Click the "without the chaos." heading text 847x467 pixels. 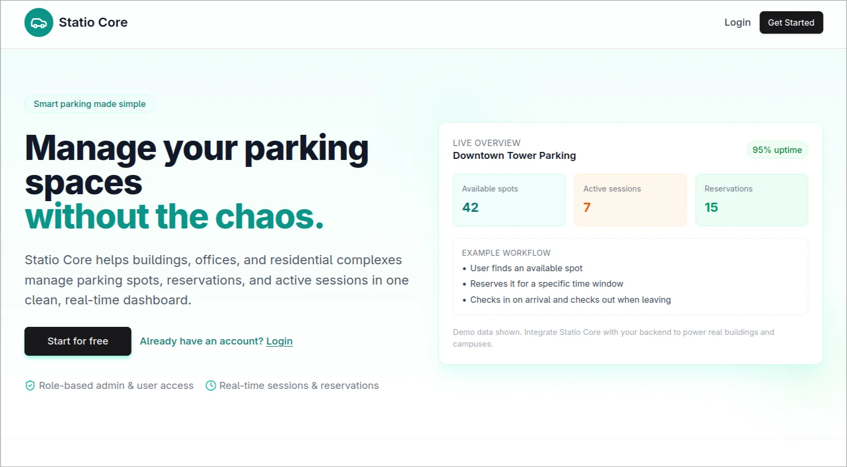coord(174,217)
